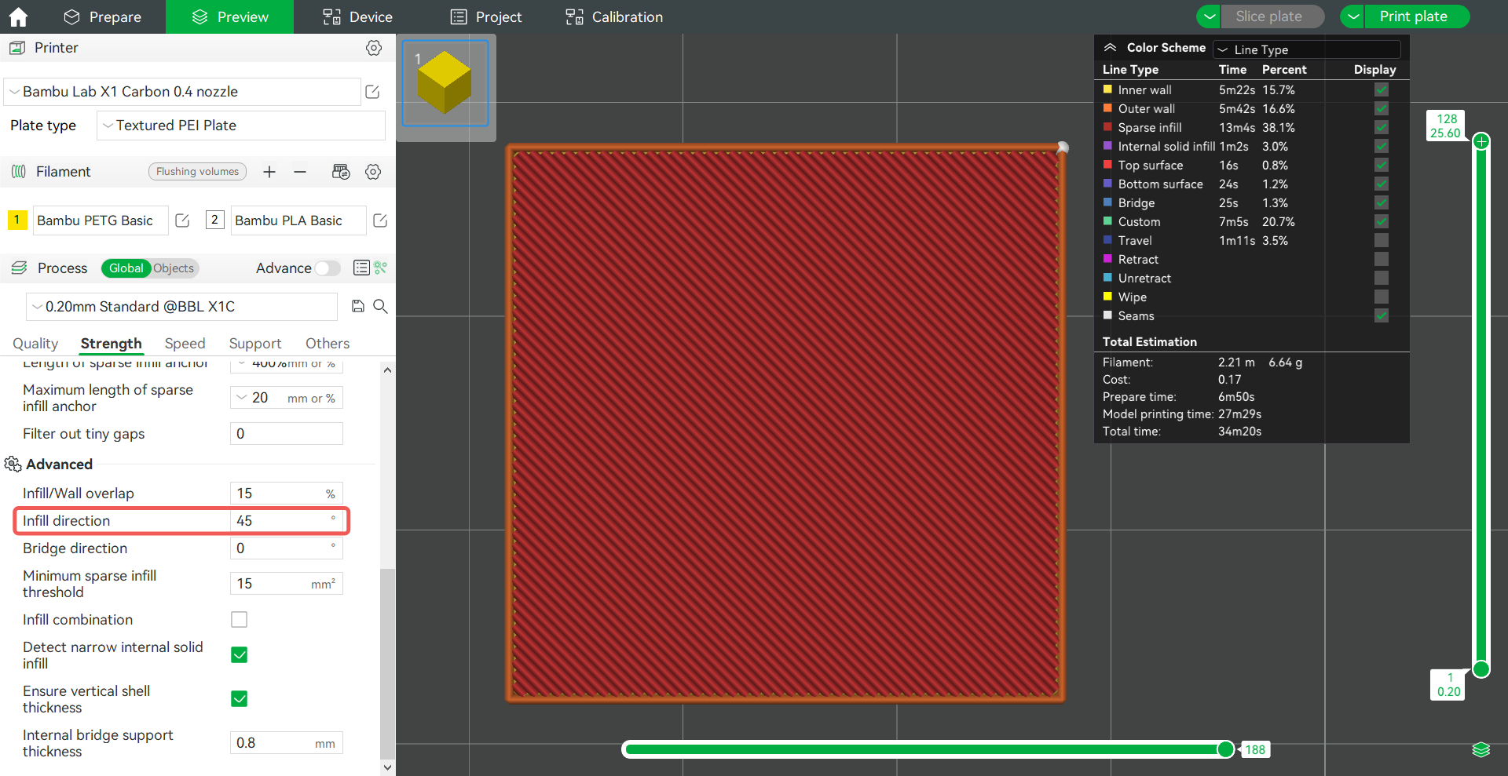Click the Print plate button
The image size is (1508, 776).
point(1417,16)
